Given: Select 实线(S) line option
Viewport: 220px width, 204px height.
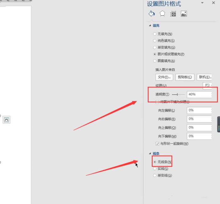Looking at the screenshot, I should [155, 169].
